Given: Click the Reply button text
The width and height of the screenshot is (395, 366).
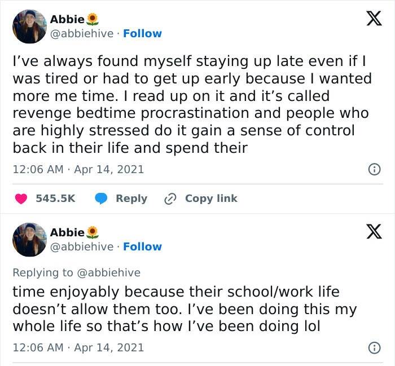Looking at the screenshot, I should (131, 199).
